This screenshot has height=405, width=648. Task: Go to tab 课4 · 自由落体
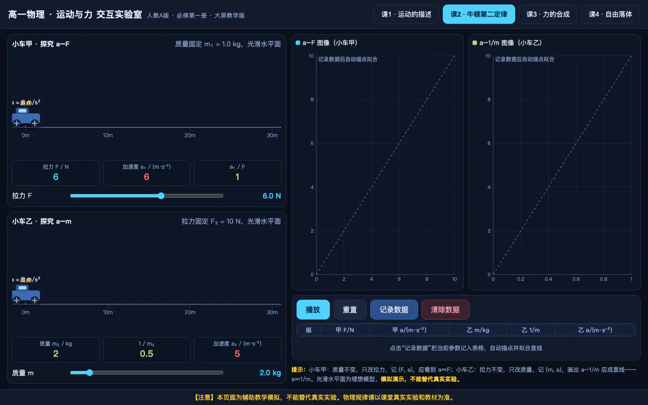pos(610,14)
